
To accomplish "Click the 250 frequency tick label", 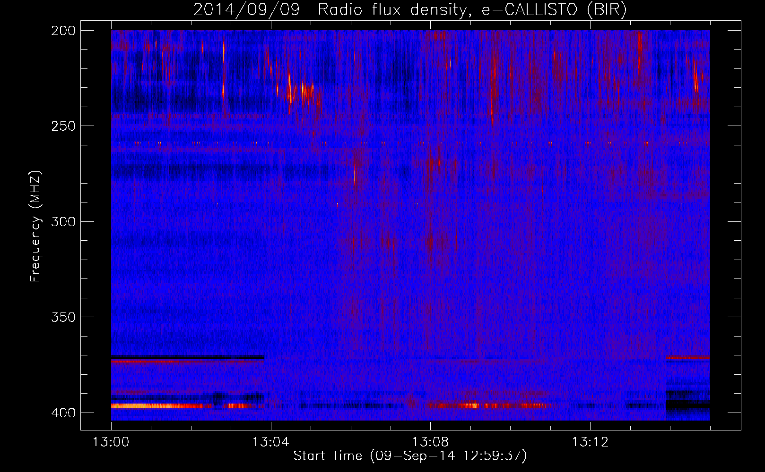I will pos(63,126).
